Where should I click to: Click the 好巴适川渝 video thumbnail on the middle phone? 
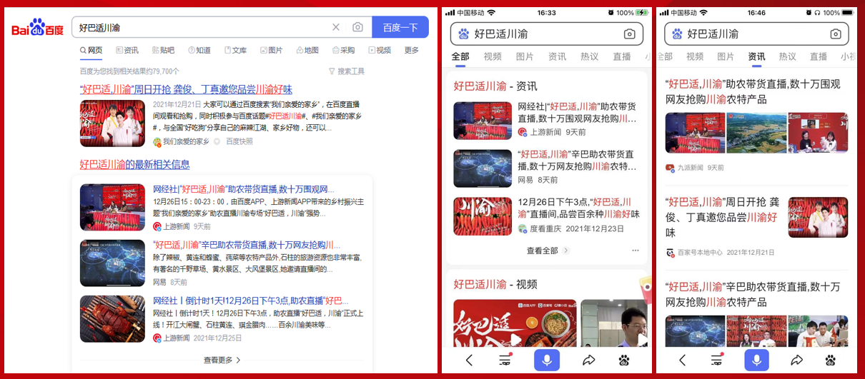pyautogui.click(x=514, y=323)
